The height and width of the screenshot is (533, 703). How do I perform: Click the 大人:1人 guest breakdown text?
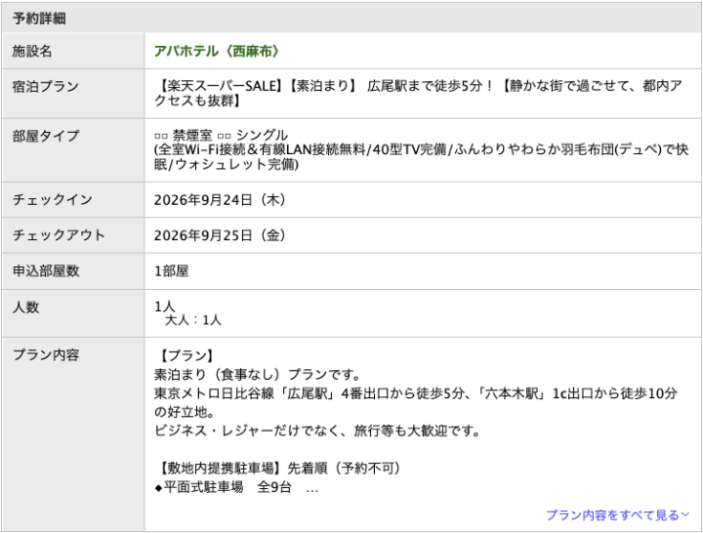(x=193, y=320)
